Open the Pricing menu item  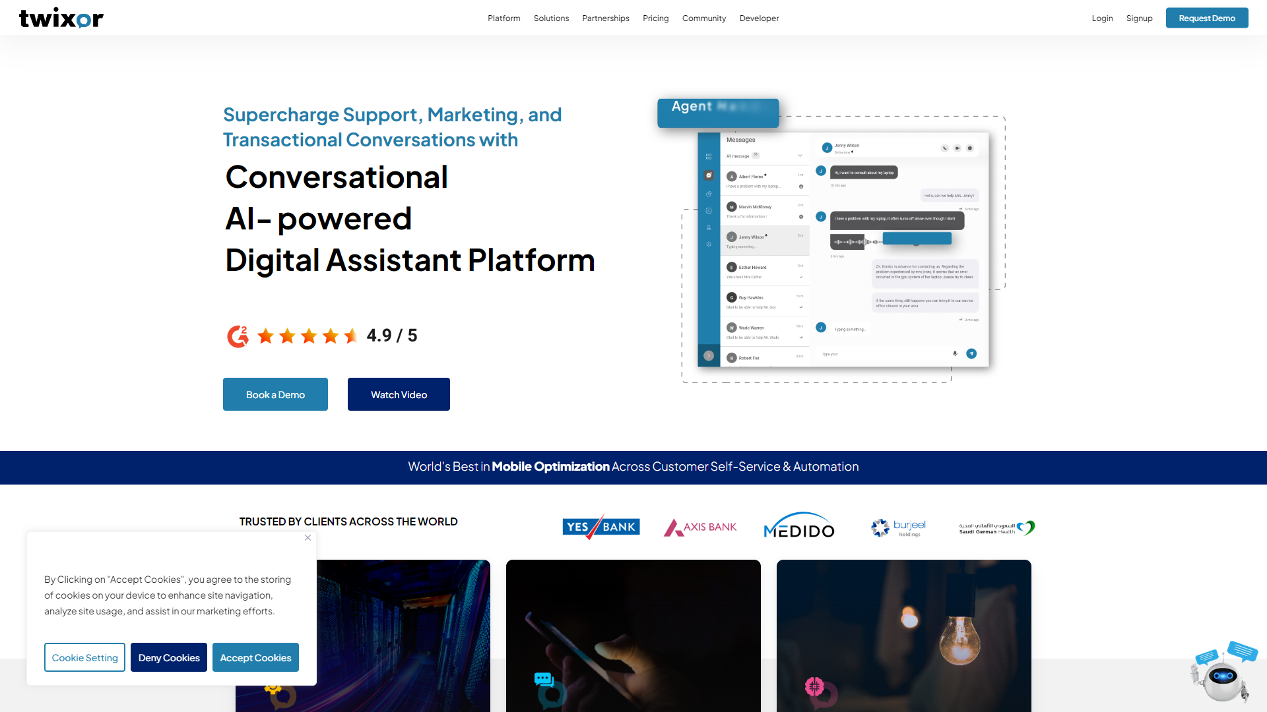click(x=655, y=18)
